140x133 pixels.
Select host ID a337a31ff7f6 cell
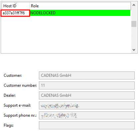tap(15, 13)
